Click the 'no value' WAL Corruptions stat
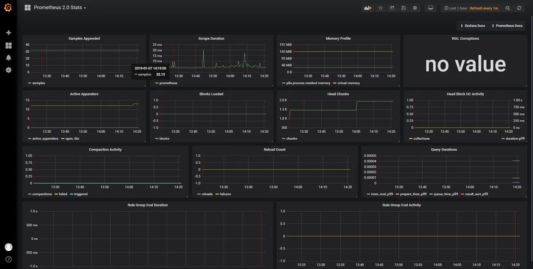 tap(465, 64)
